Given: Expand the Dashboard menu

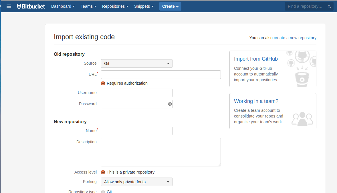Looking at the screenshot, I should (x=63, y=7).
